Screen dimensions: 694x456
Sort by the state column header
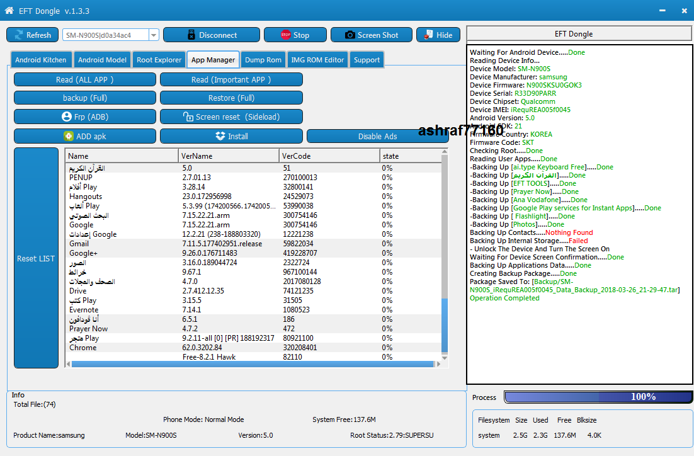pyautogui.click(x=411, y=156)
